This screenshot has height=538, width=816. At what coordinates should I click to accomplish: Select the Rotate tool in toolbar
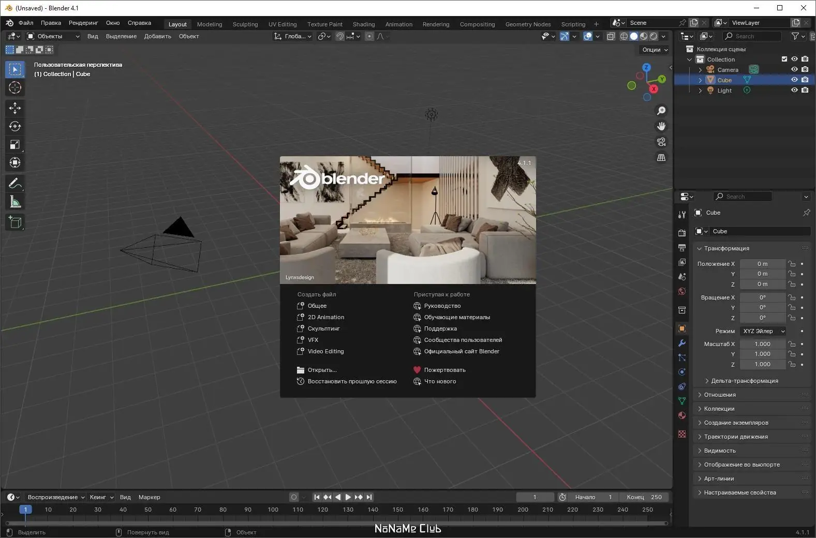15,126
